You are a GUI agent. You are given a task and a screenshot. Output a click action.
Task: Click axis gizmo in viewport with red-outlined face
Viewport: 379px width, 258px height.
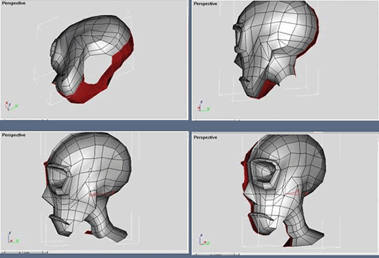(x=204, y=239)
